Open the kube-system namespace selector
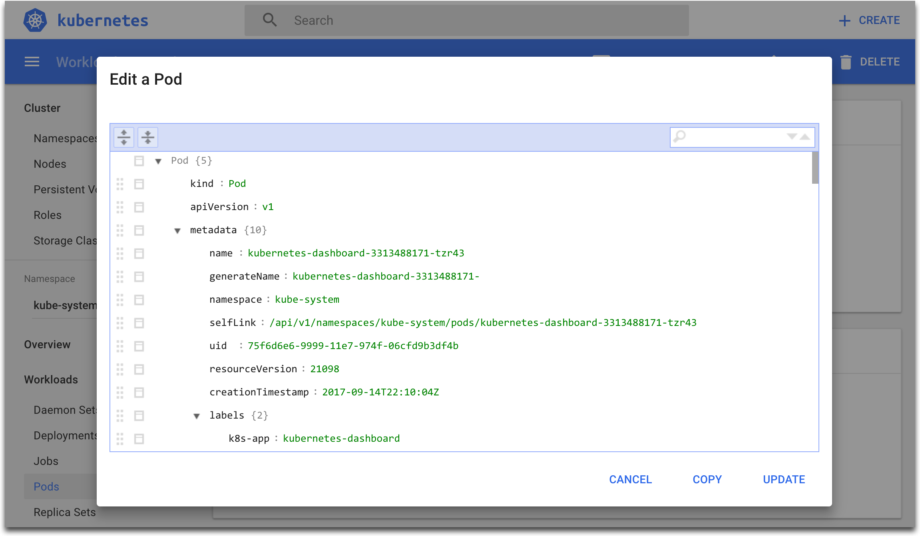920x536 pixels. 65,306
